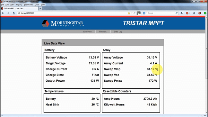Click the Array section heading
Screen dimensions: 208x117
tap(106, 50)
